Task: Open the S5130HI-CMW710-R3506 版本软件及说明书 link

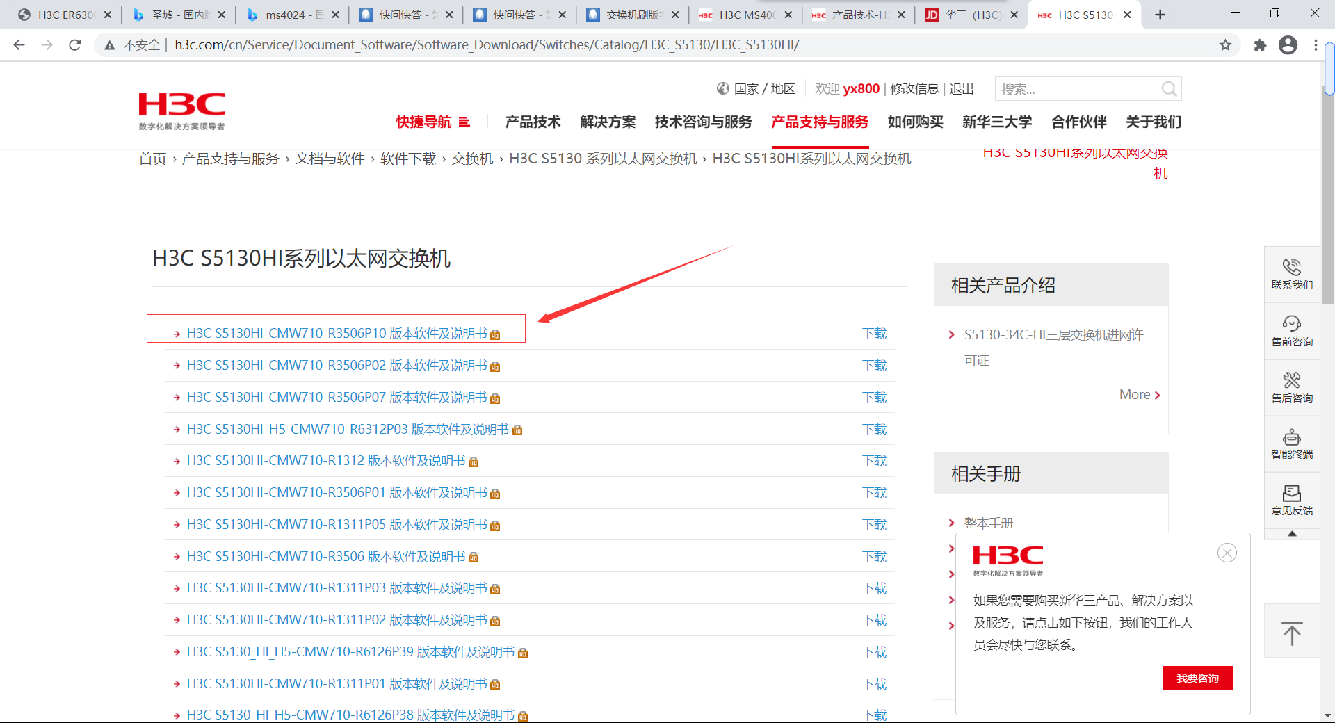Action: pyautogui.click(x=326, y=556)
